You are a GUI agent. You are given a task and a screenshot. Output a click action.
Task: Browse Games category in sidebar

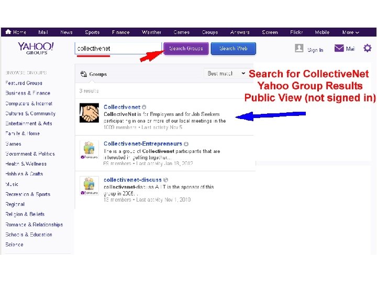[13, 144]
